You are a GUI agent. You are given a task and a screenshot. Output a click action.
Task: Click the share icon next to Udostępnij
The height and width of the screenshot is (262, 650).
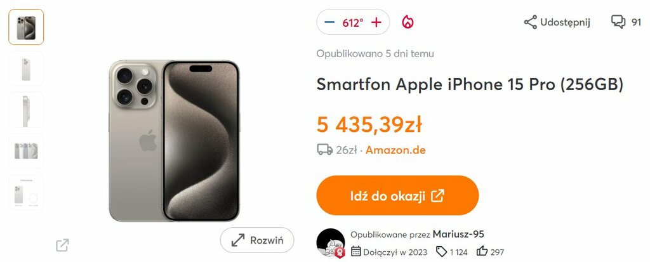(530, 22)
